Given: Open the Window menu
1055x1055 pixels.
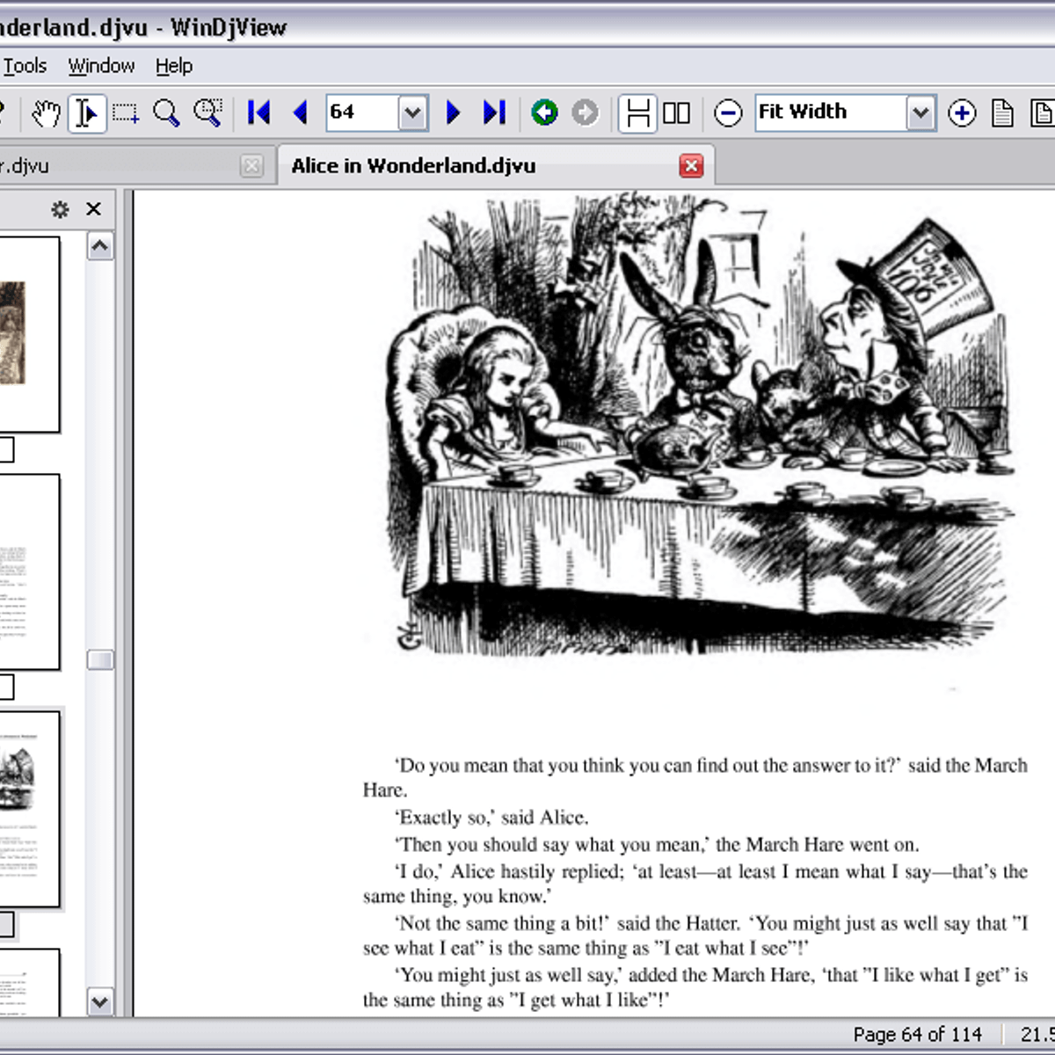Looking at the screenshot, I should click(x=101, y=66).
